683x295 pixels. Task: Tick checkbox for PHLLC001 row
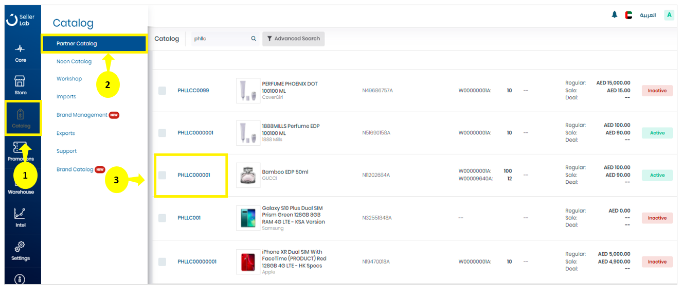[x=163, y=218]
